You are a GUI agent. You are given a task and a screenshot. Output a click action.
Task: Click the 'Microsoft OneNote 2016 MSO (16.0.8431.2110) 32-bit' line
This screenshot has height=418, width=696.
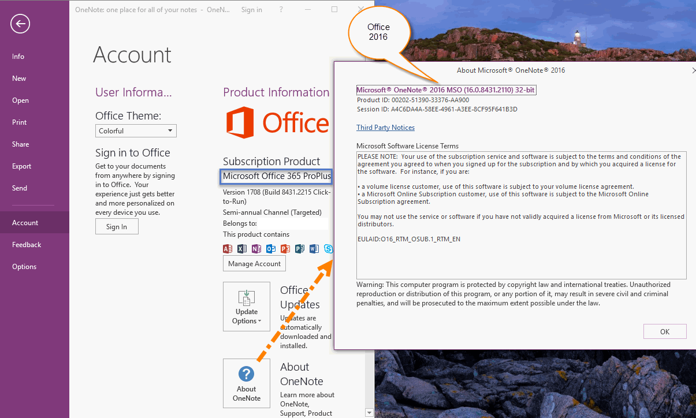446,90
